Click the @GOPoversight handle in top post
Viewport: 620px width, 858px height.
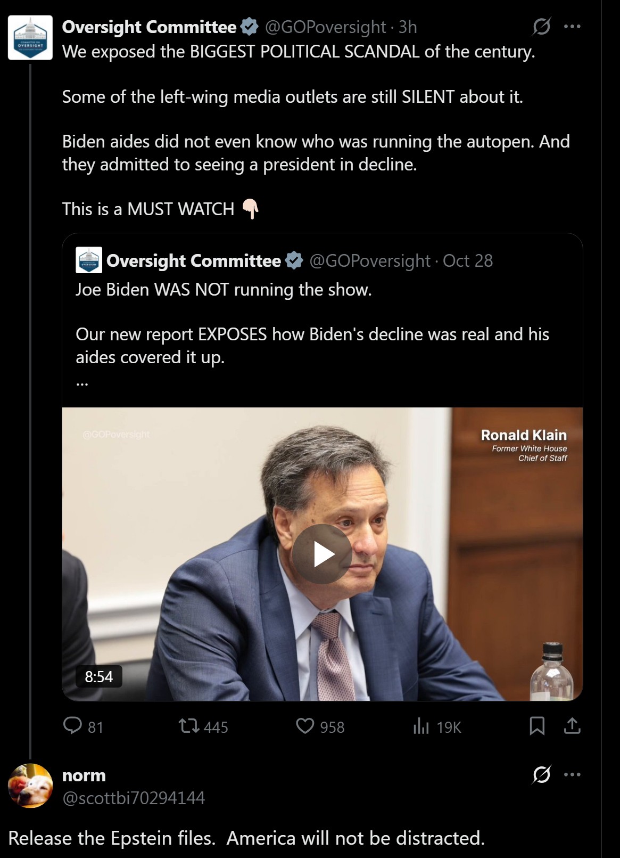pyautogui.click(x=325, y=27)
